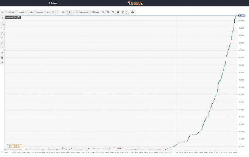Click the export download chart icon

pos(123,12)
